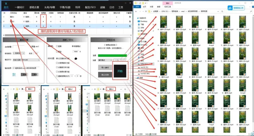Click the blue help icon in the Explorer ribbon
Viewport: 254px width, 136px height.
pos(253,7)
